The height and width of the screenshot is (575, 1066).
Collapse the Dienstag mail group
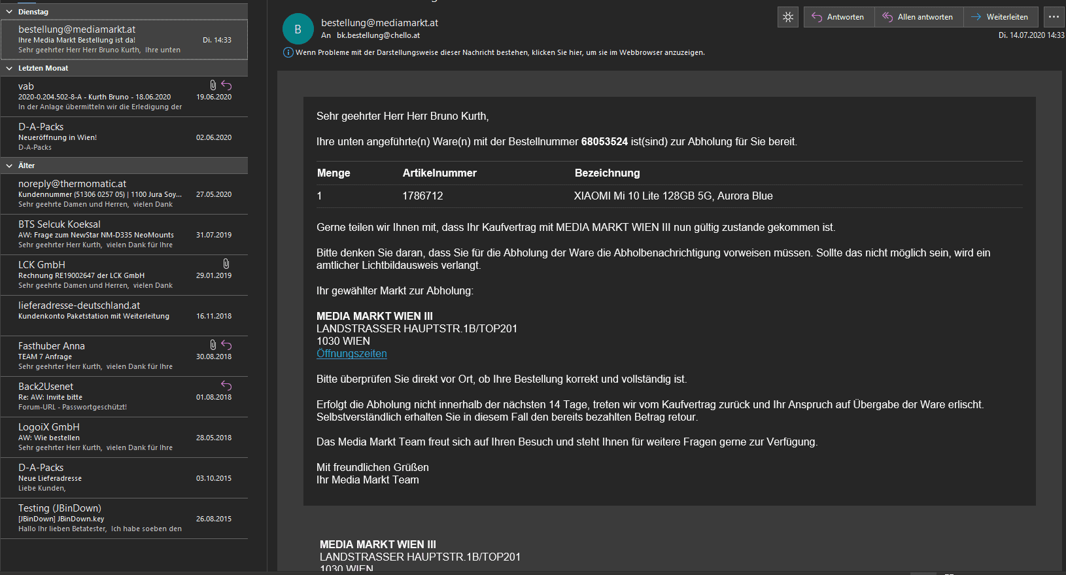pos(9,12)
